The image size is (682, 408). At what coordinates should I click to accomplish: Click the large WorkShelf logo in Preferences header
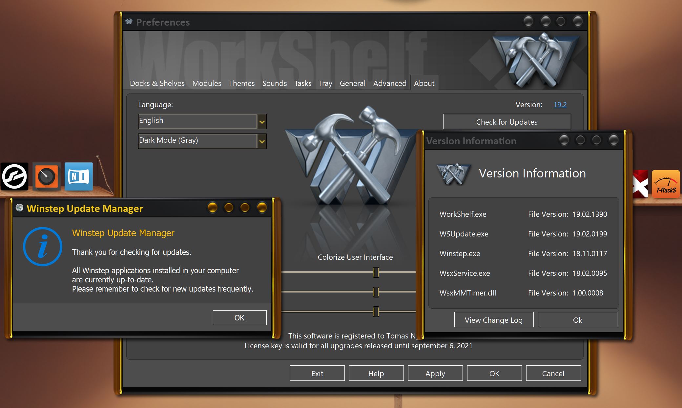pyautogui.click(x=536, y=59)
